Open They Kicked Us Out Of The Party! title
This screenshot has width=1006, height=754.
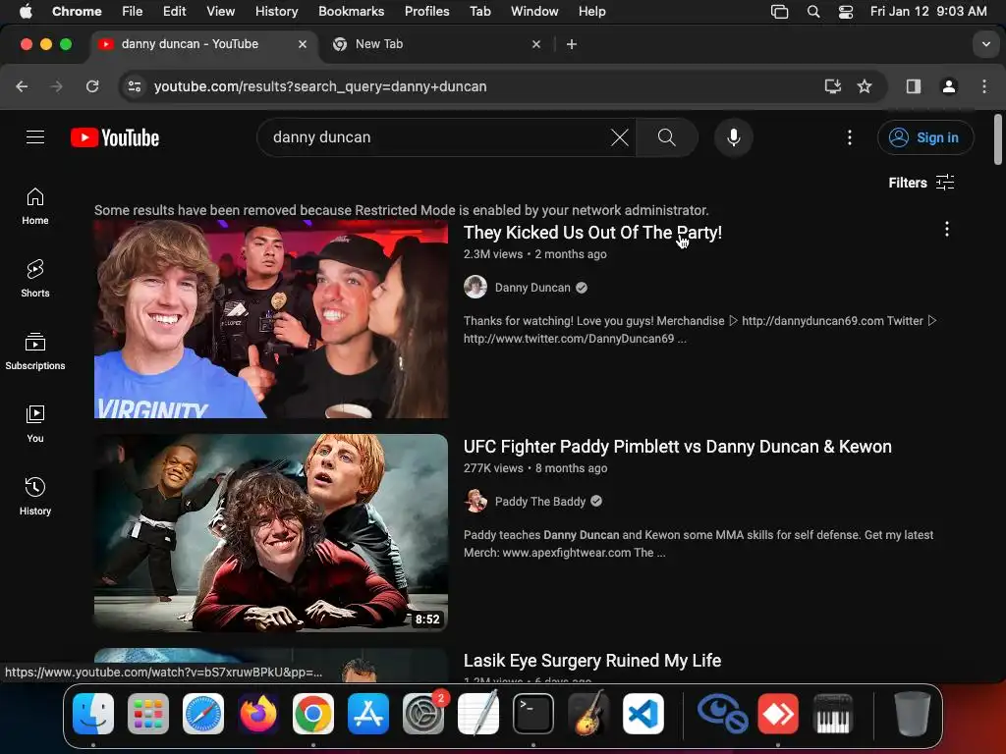tap(592, 232)
